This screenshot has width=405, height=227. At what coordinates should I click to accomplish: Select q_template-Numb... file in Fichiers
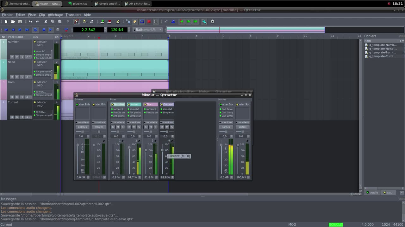[383, 45]
